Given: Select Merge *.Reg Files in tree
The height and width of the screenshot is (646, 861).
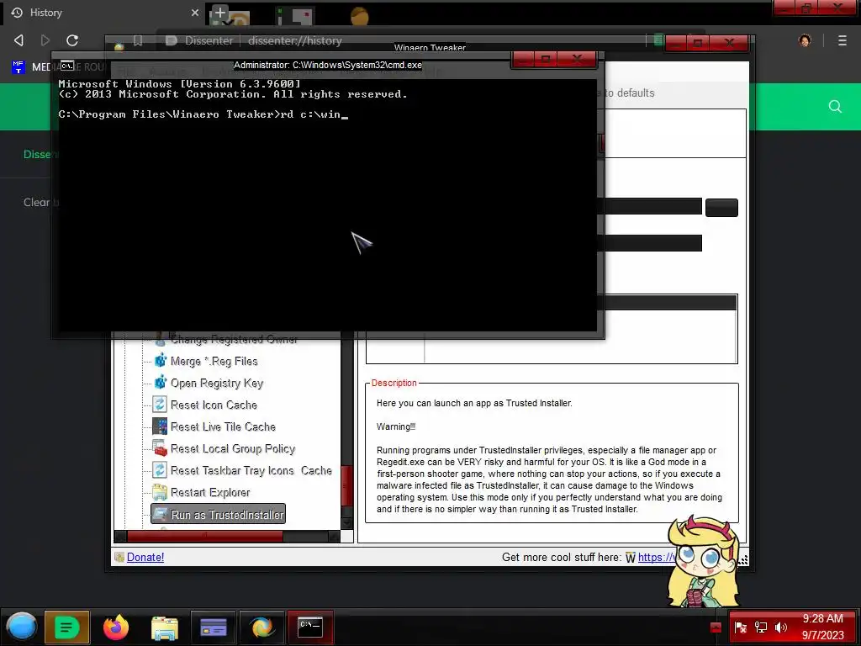Looking at the screenshot, I should 214,362.
